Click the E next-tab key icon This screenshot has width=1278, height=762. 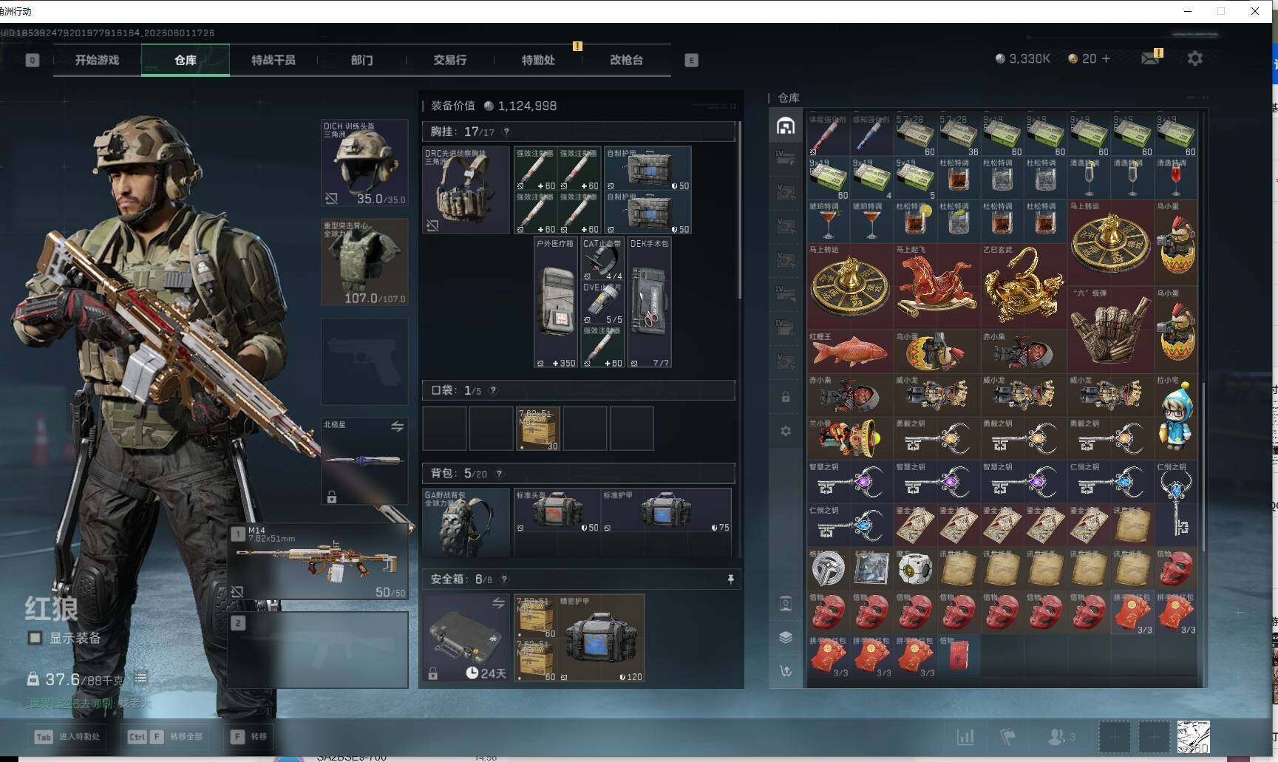(x=691, y=60)
